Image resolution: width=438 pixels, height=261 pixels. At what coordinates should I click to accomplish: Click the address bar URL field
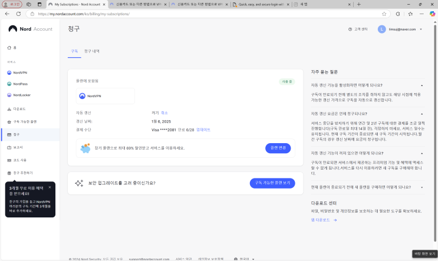(x=208, y=14)
